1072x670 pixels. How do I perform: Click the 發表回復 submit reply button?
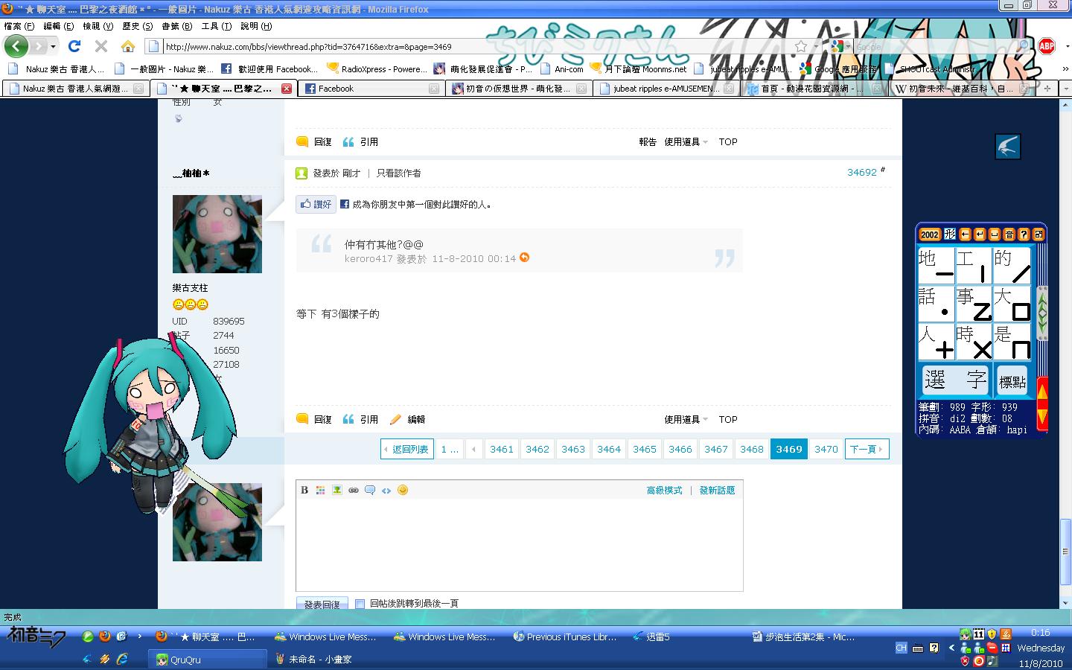coord(322,604)
